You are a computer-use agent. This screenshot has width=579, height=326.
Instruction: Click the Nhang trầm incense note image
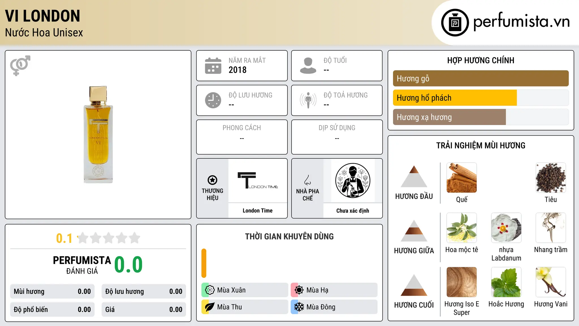pos(551,228)
